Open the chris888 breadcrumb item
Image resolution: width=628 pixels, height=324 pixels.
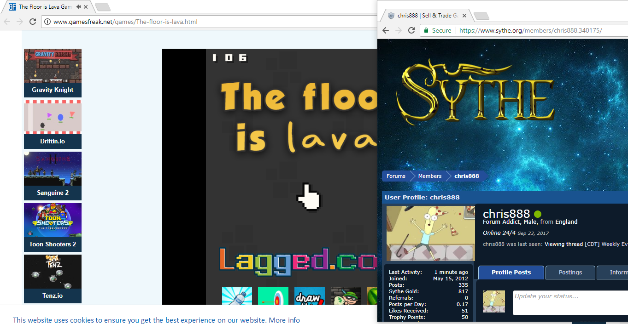[x=467, y=176]
